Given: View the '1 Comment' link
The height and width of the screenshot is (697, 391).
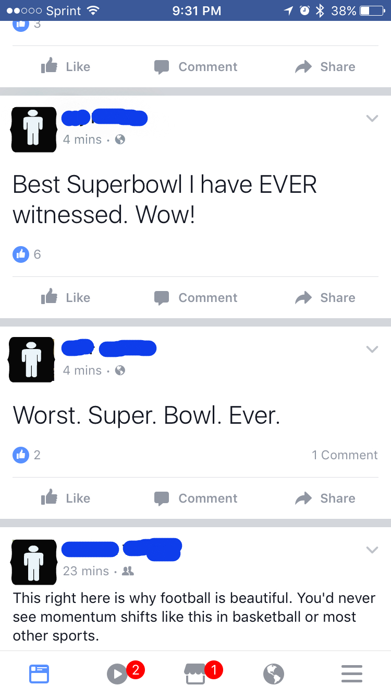Looking at the screenshot, I should 345,455.
